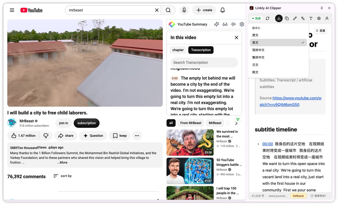Click the MrBeast channel avatar
338x205 pixels.
coord(12,123)
